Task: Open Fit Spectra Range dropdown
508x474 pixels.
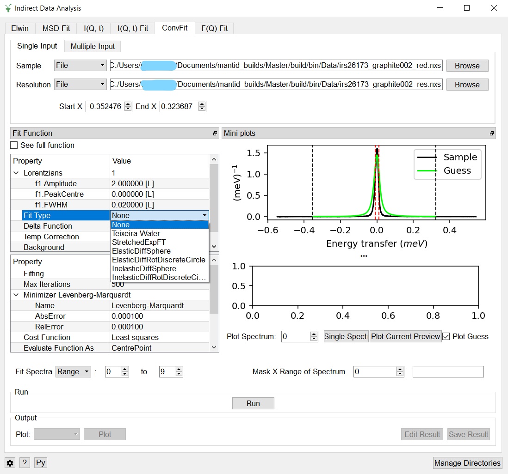Action: click(x=73, y=371)
